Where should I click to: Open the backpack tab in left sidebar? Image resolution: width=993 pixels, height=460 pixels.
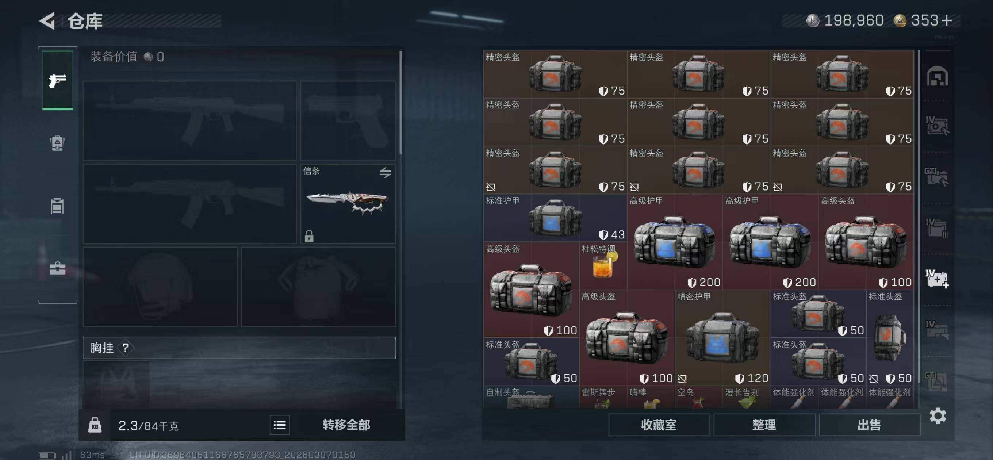[x=57, y=143]
